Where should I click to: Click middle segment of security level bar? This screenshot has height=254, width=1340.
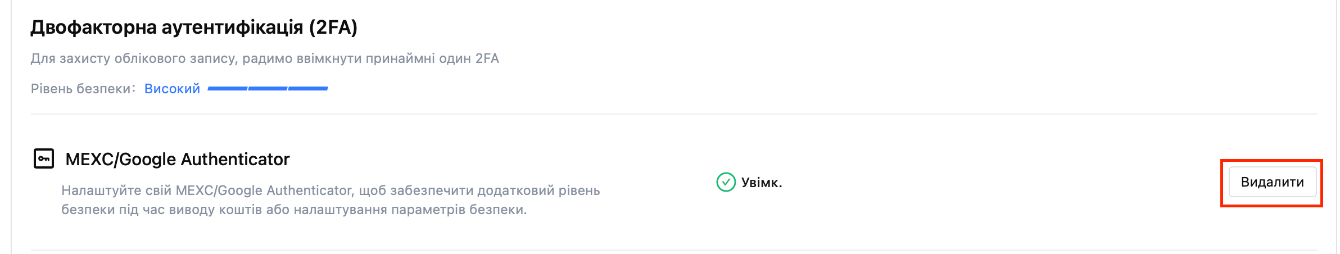pos(268,88)
